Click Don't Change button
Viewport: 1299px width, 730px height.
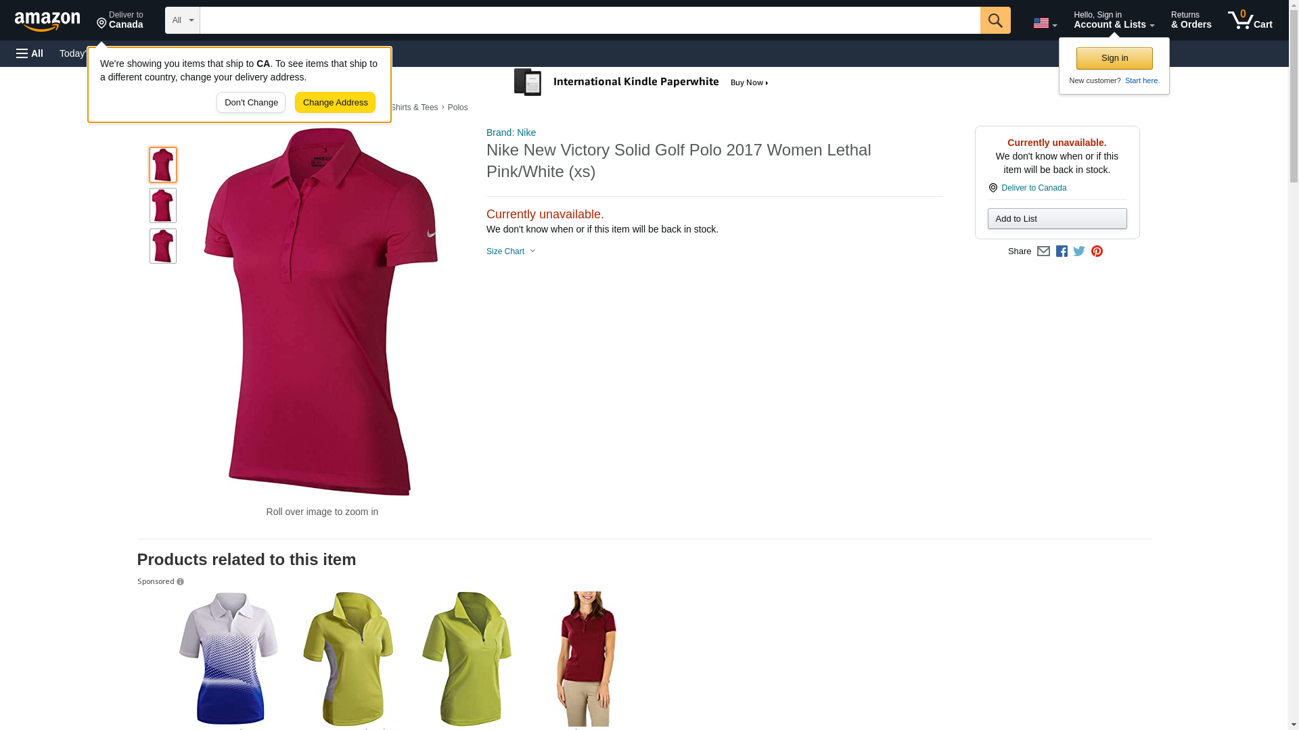coord(251,103)
